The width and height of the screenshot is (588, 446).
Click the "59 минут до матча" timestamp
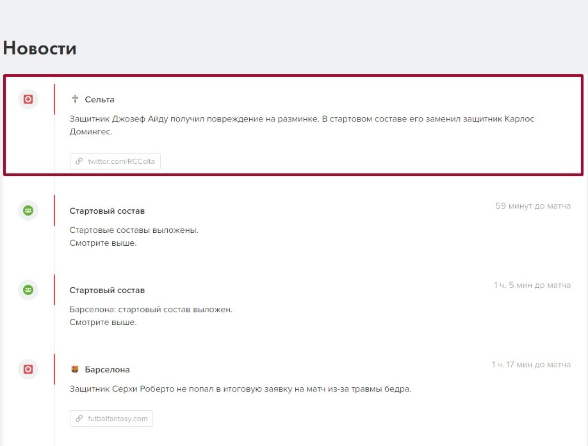533,206
